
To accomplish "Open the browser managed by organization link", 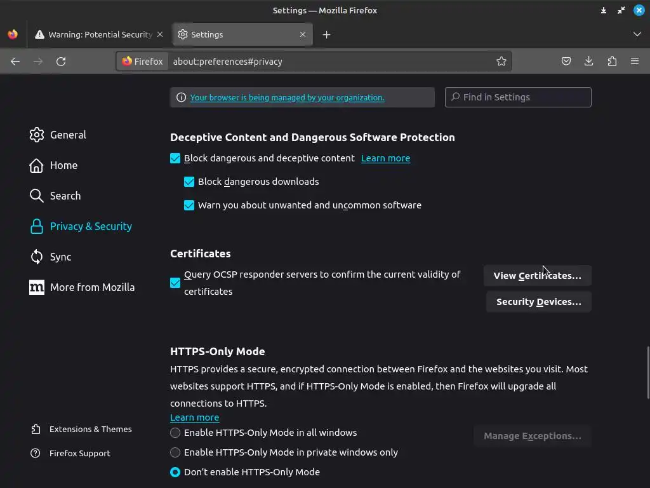I will (x=287, y=98).
